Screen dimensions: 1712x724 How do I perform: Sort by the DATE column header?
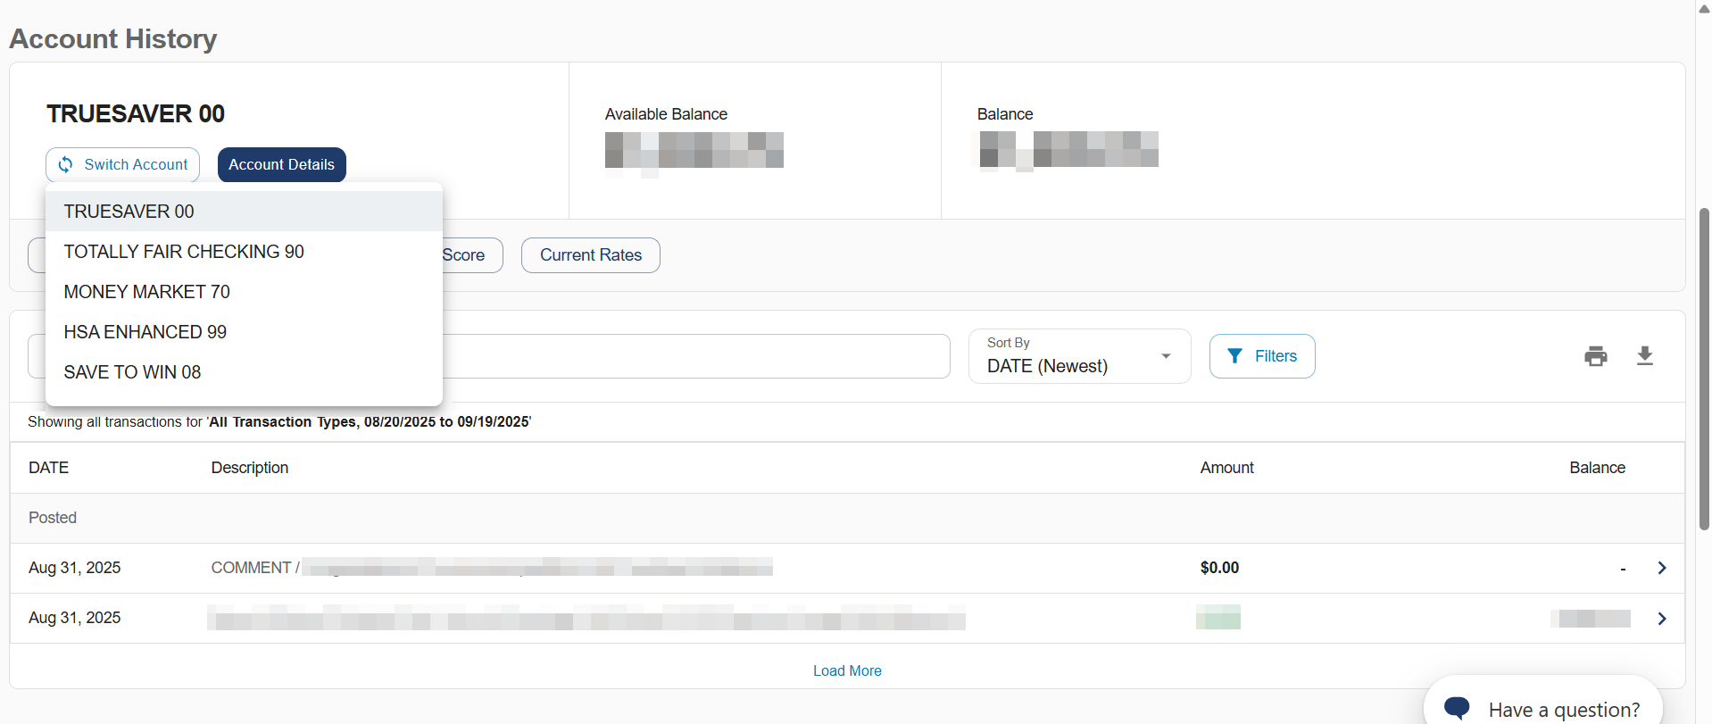(49, 468)
